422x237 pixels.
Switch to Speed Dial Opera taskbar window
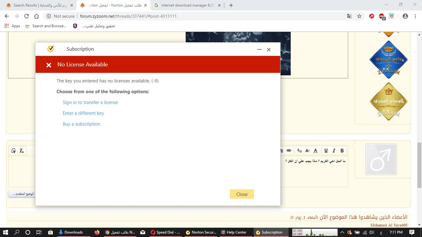click(165, 232)
